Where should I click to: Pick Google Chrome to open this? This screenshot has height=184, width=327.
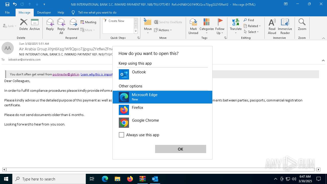[x=162, y=123]
